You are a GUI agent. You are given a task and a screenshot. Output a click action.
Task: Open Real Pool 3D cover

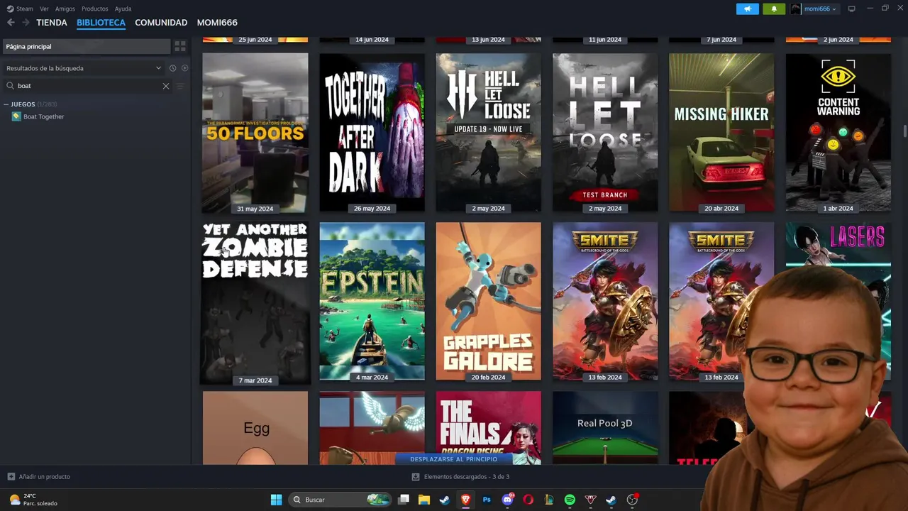click(605, 428)
